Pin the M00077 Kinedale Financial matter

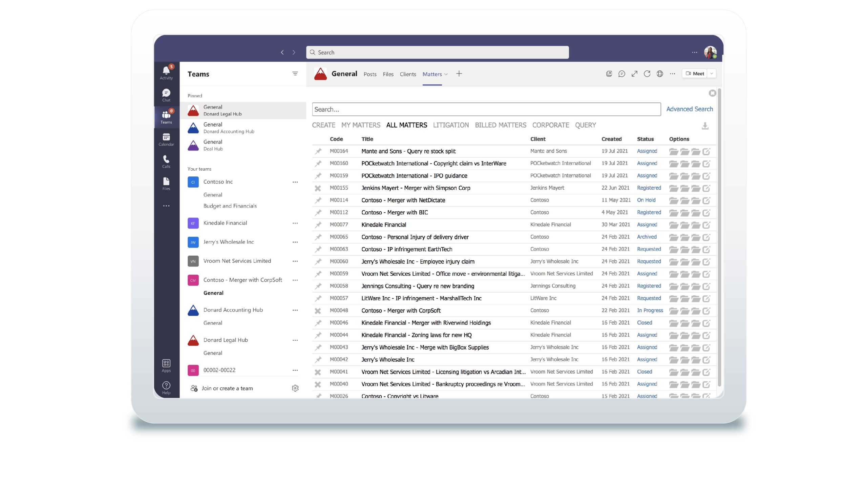coord(318,225)
